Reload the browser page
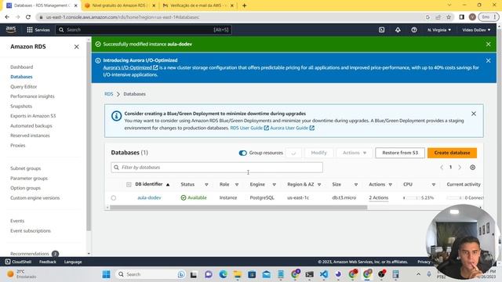 [x=28, y=17]
